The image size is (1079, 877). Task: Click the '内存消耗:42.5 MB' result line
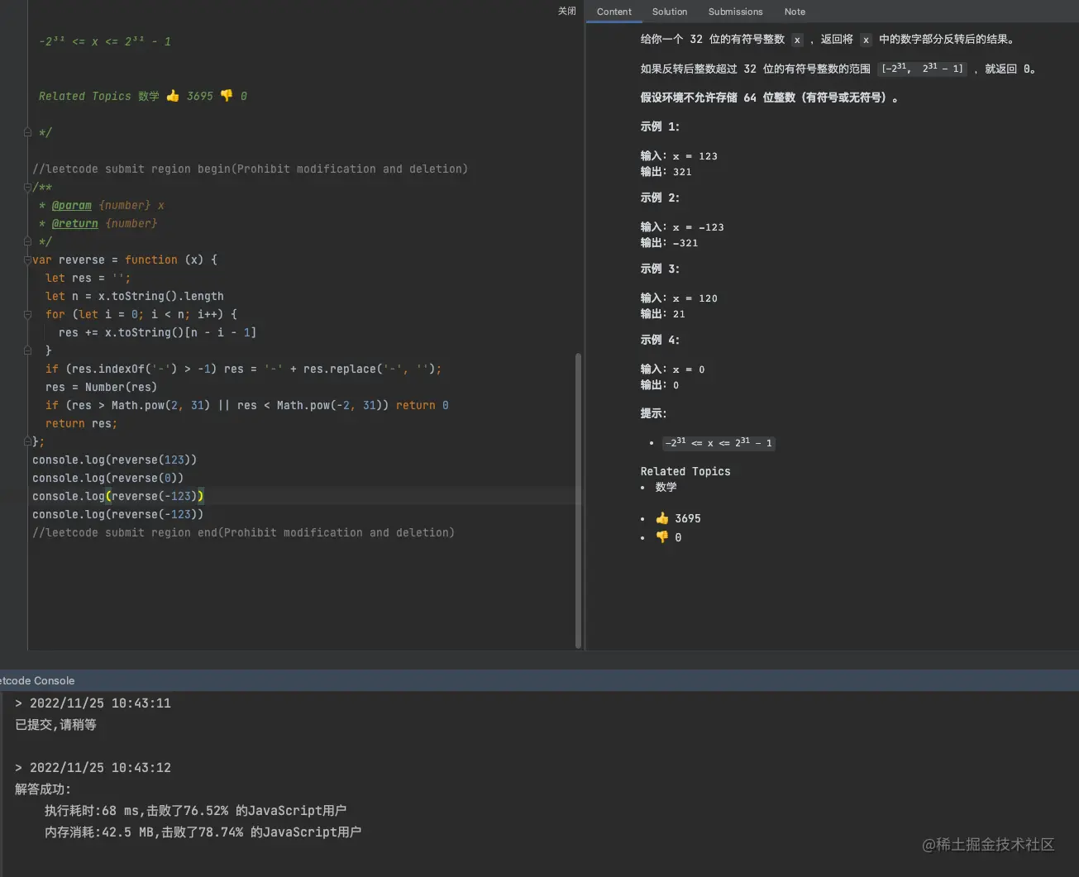203,832
